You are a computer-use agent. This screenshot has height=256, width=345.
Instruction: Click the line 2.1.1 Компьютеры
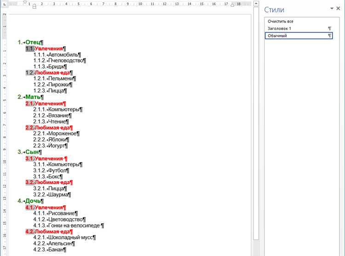coord(58,110)
